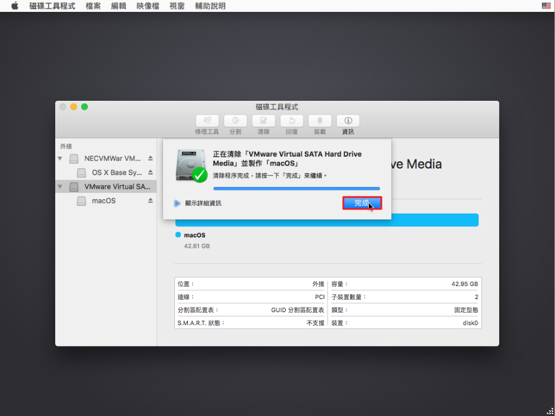555x416 pixels.
Task: Choose the 回復 (Restore) toolbar icon
Action: point(292,121)
